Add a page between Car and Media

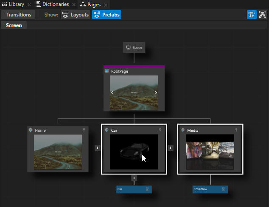pyautogui.click(x=171, y=148)
